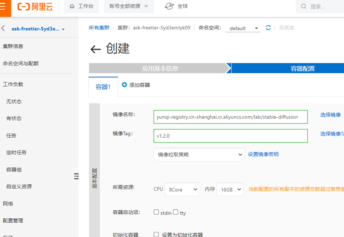
Task: Collapse the left navigation sidebar
Action: (76, 176)
